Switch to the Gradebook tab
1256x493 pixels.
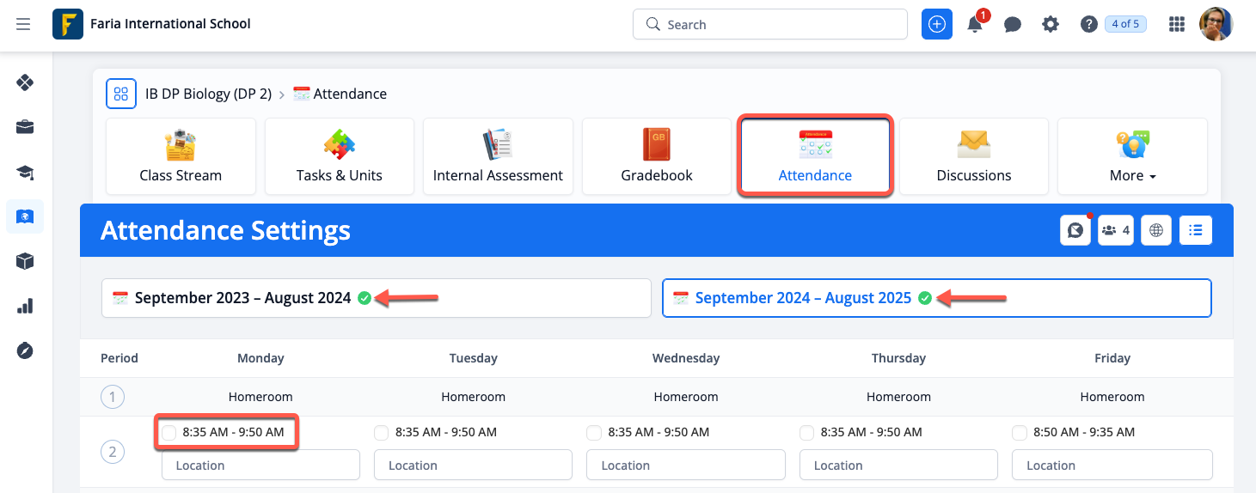[x=657, y=157]
